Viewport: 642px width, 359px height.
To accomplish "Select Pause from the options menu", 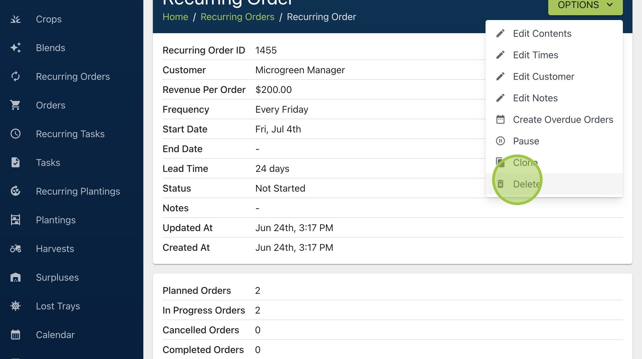I will coord(554,141).
